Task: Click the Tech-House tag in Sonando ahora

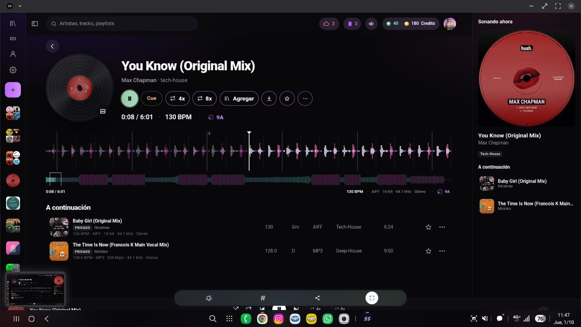Action: point(490,154)
